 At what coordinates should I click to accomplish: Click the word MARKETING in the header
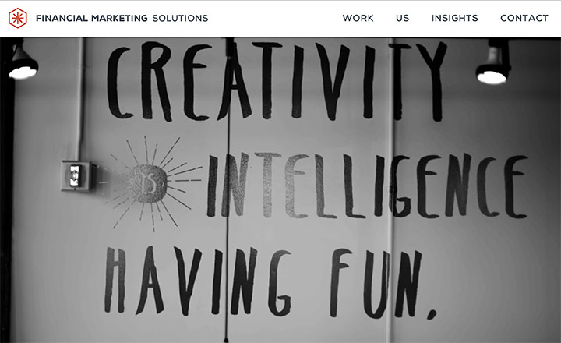tap(119, 18)
